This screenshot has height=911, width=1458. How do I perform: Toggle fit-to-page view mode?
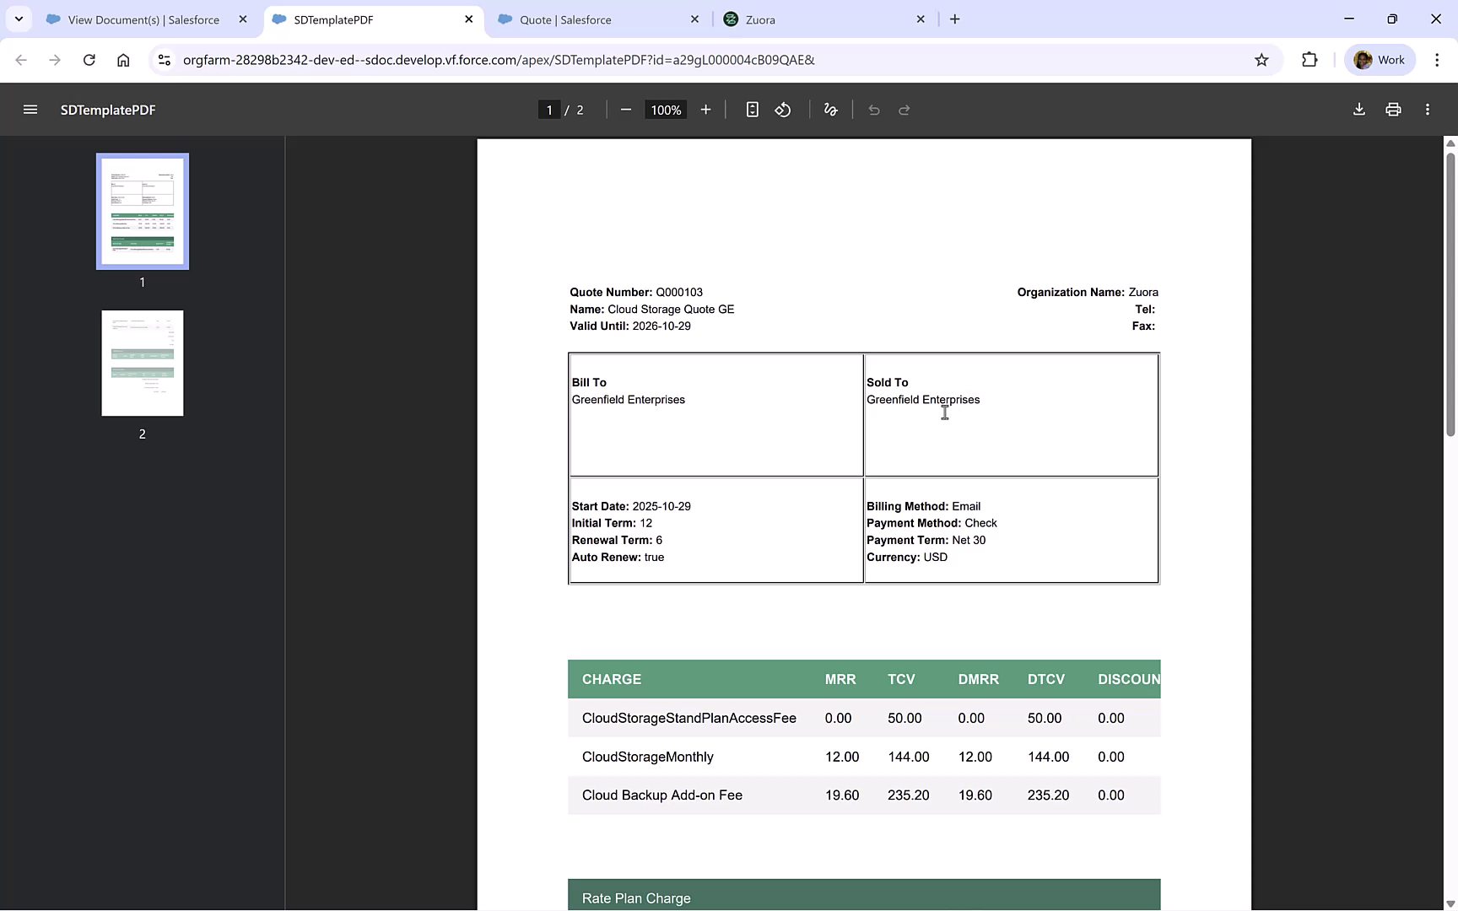coord(752,110)
